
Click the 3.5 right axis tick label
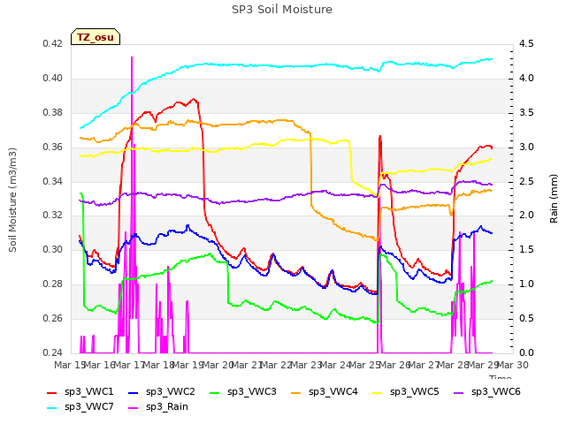526,112
